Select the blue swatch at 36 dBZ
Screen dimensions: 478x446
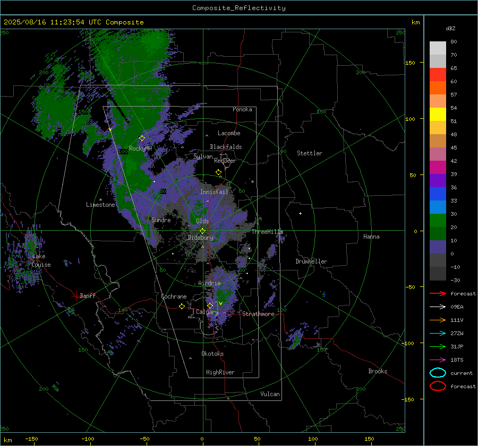438,194
